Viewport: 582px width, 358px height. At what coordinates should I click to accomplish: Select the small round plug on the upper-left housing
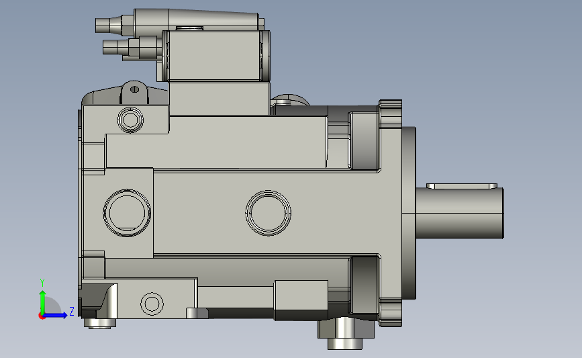[130, 120]
